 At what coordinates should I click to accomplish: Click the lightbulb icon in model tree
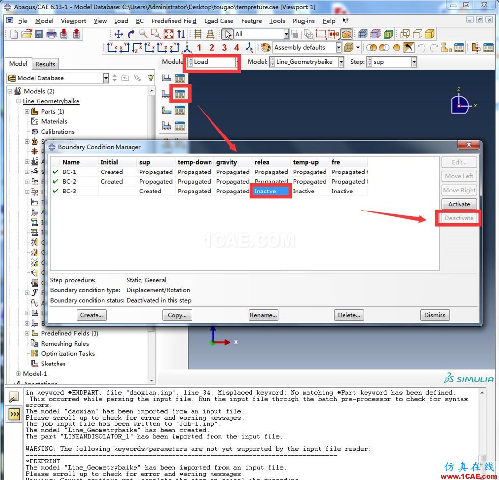point(150,77)
